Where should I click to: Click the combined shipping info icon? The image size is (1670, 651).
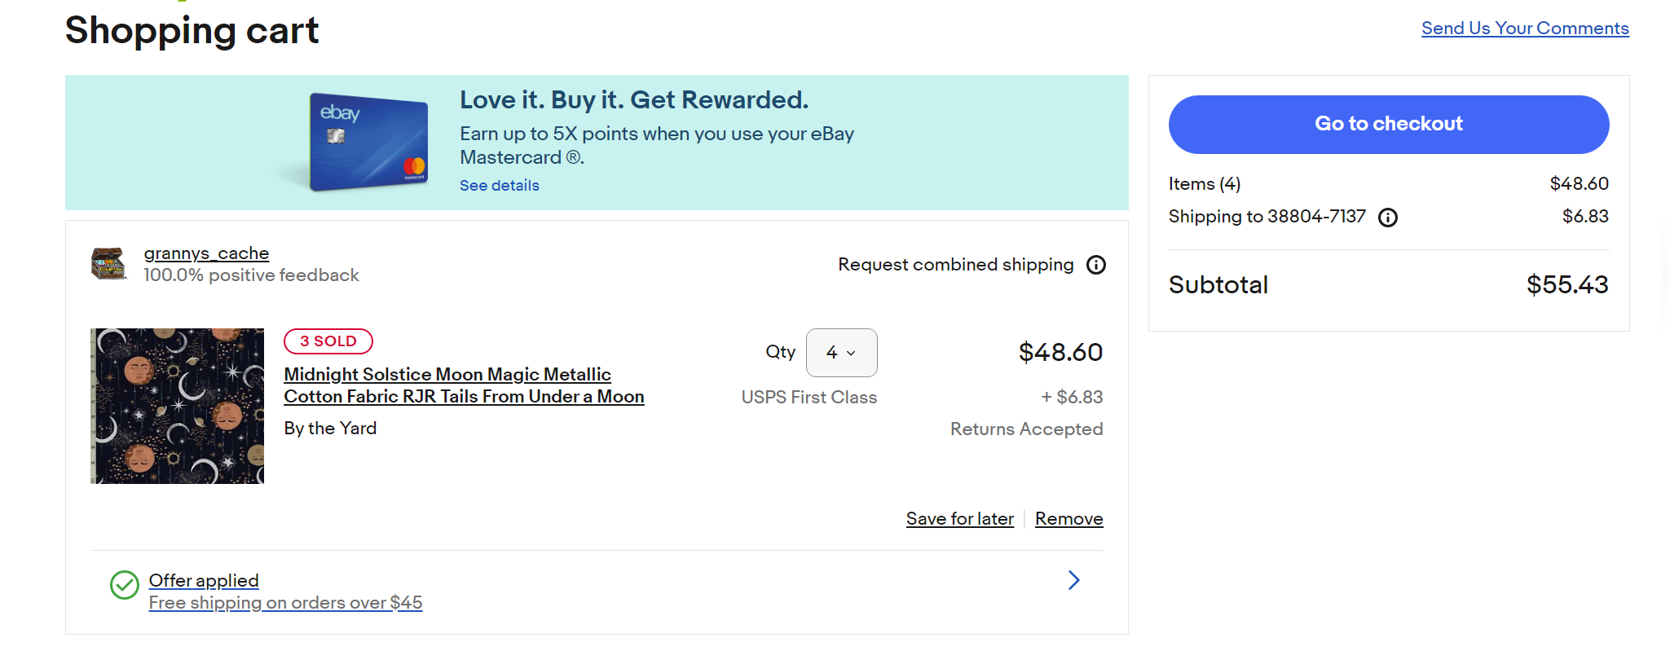pyautogui.click(x=1096, y=265)
